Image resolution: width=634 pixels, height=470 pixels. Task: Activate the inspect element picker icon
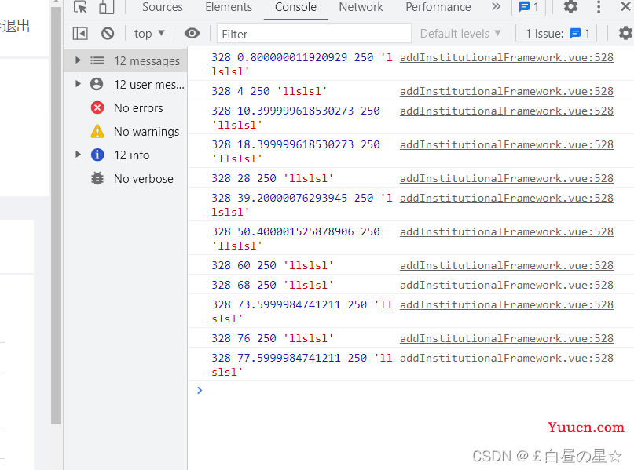[x=80, y=7]
